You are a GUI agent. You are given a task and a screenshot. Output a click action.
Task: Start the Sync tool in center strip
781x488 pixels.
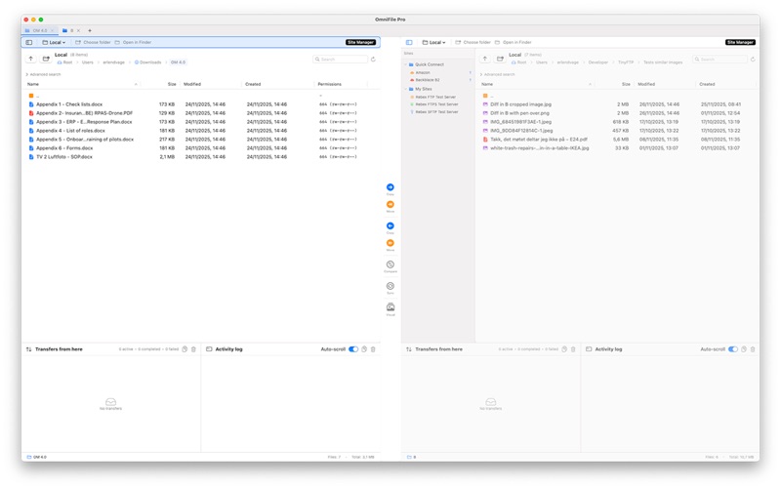coord(390,286)
